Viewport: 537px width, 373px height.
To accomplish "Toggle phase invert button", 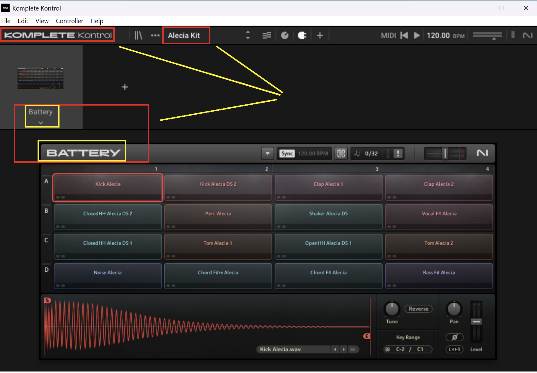I will tap(454, 337).
